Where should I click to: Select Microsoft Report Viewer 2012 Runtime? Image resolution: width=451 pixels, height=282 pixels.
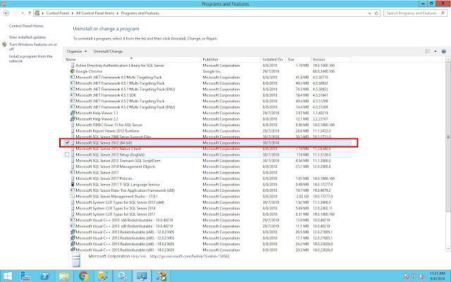[x=207, y=130]
